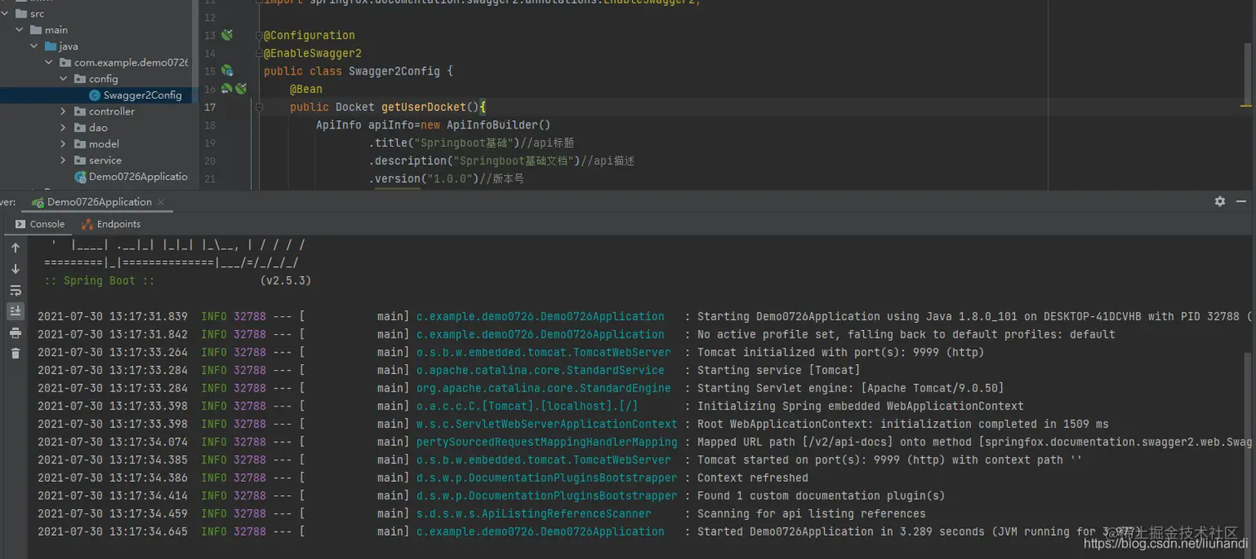Image resolution: width=1256 pixels, height=559 pixels.
Task: Collapse the com.example.demo0726 package
Action: click(49, 63)
